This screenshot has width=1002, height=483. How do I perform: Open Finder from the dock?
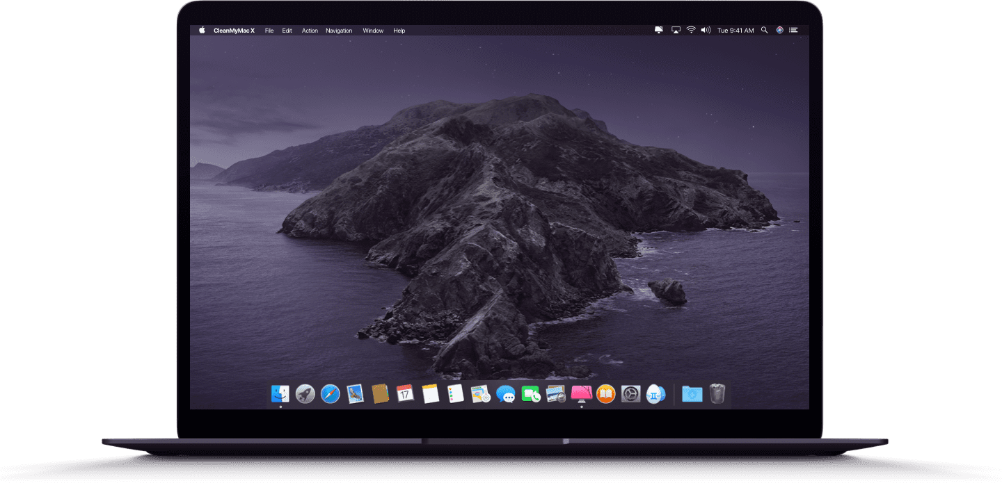pyautogui.click(x=280, y=394)
